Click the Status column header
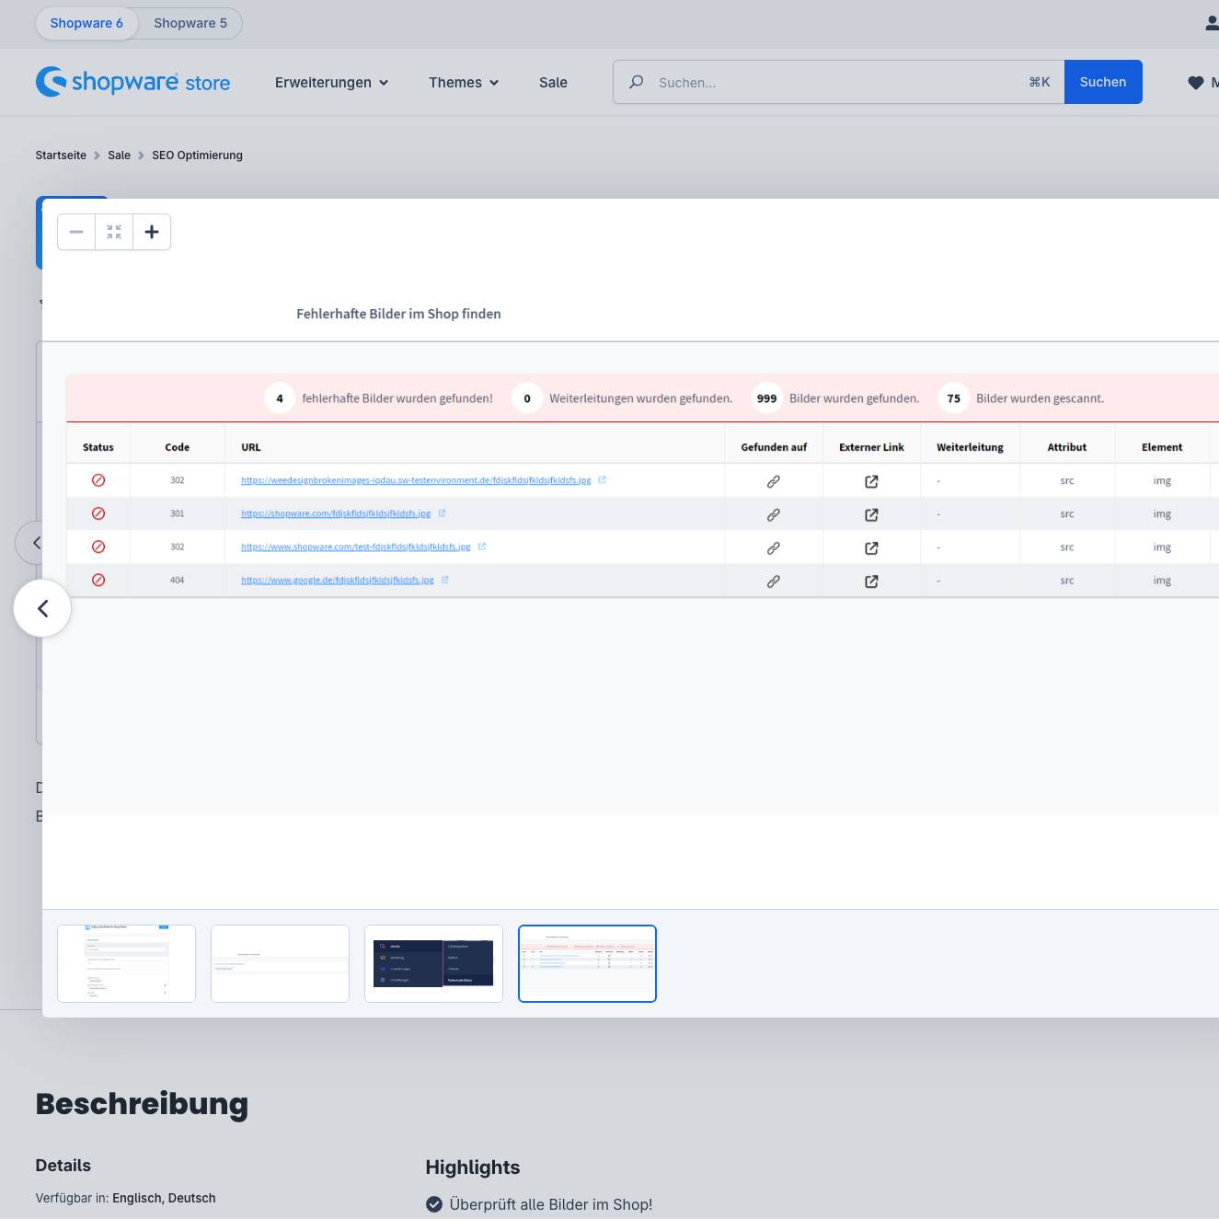The image size is (1219, 1219). [98, 447]
